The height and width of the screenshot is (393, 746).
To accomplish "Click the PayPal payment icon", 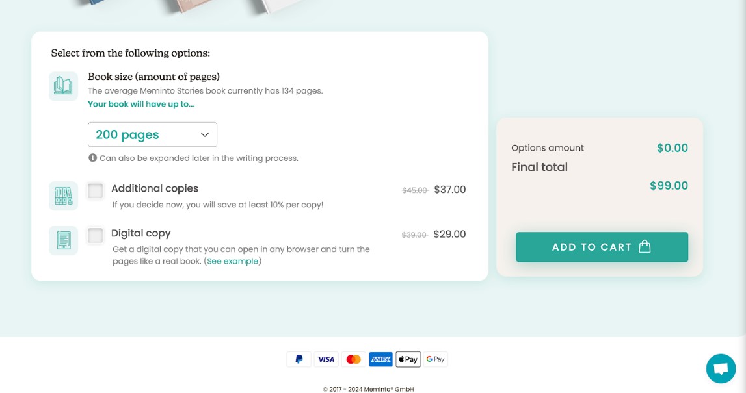I will pos(299,359).
